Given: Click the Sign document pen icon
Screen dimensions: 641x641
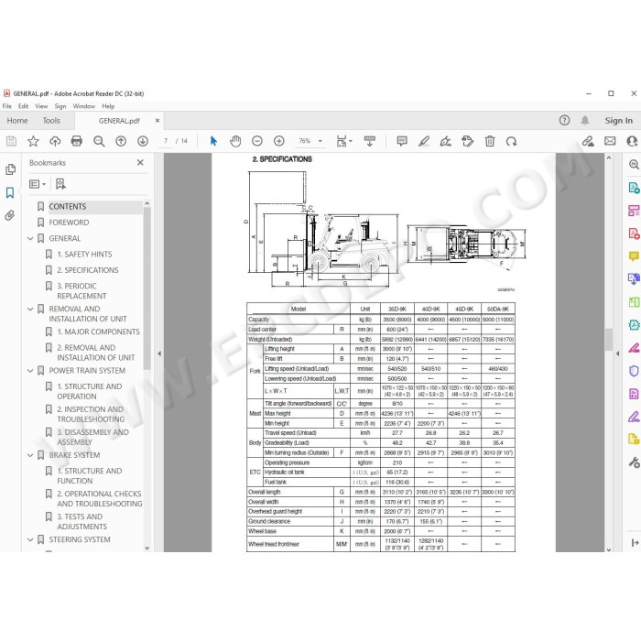Looking at the screenshot, I should point(446,141).
